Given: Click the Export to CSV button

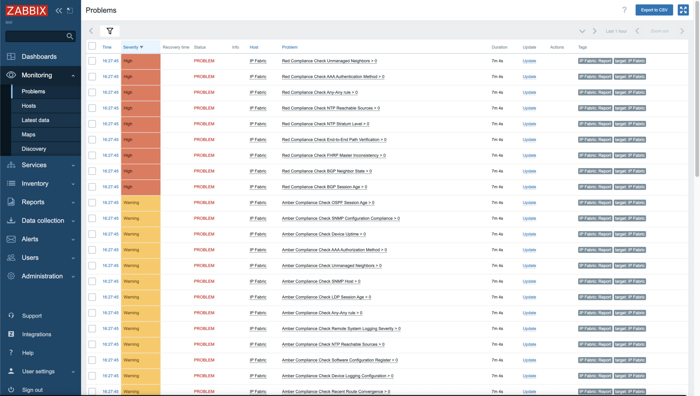Looking at the screenshot, I should point(653,10).
